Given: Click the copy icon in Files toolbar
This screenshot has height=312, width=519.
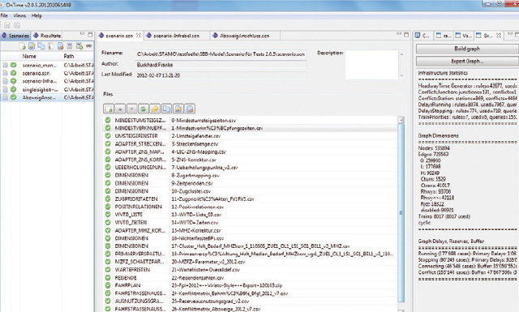Looking at the screenshot, I should pyautogui.click(x=166, y=109).
